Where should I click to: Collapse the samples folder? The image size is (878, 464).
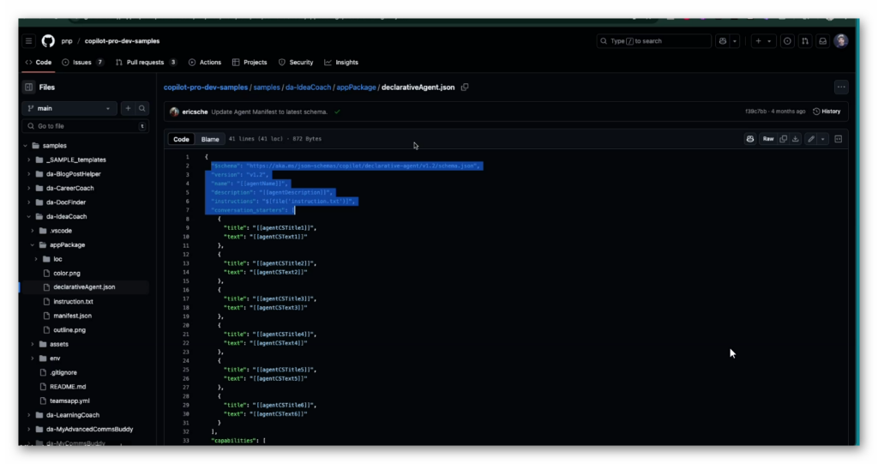pyautogui.click(x=25, y=146)
